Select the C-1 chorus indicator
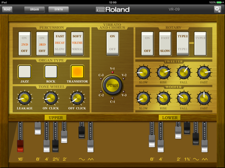 [112, 98]
